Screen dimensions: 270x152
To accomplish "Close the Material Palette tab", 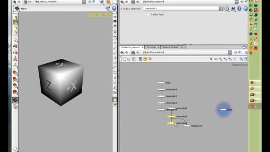I will click(x=181, y=47).
